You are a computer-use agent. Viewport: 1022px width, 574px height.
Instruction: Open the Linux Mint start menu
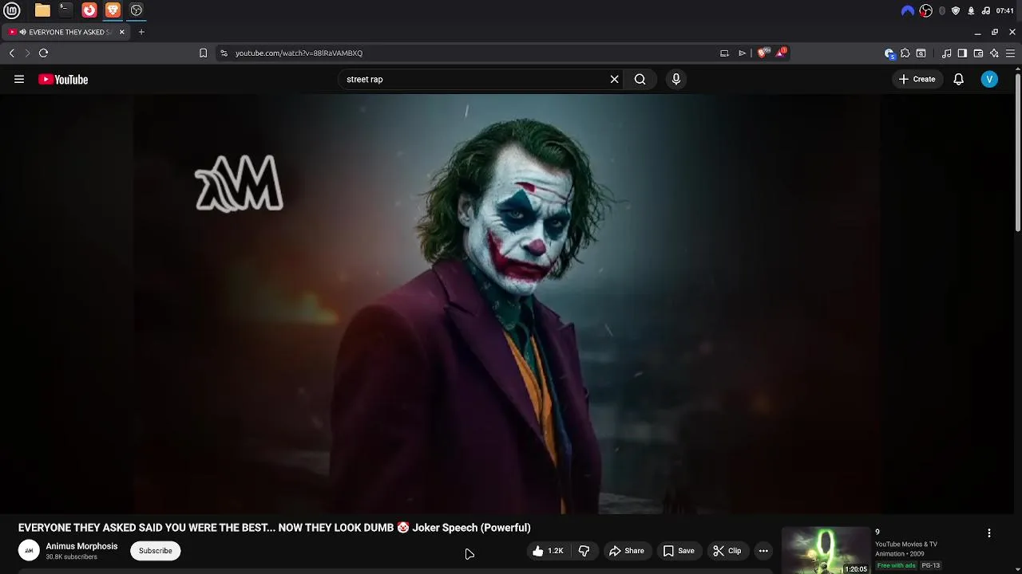[11, 10]
